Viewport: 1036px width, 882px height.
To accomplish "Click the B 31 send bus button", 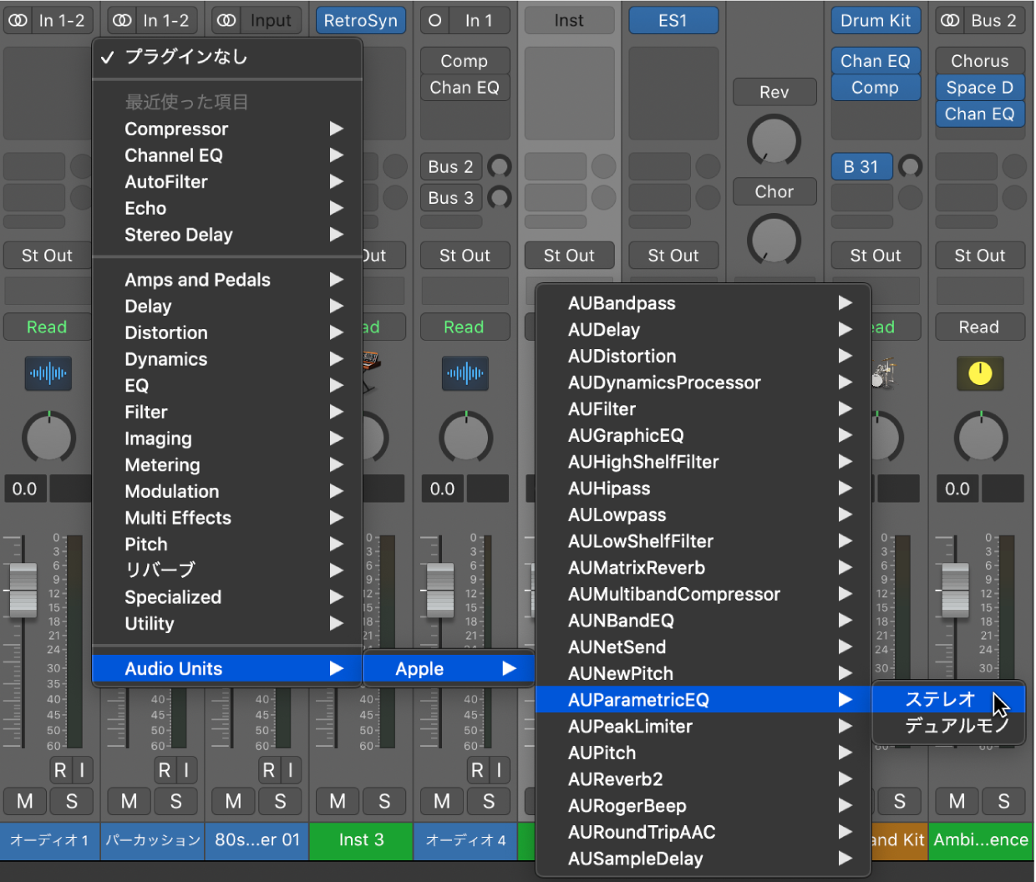I will (861, 166).
